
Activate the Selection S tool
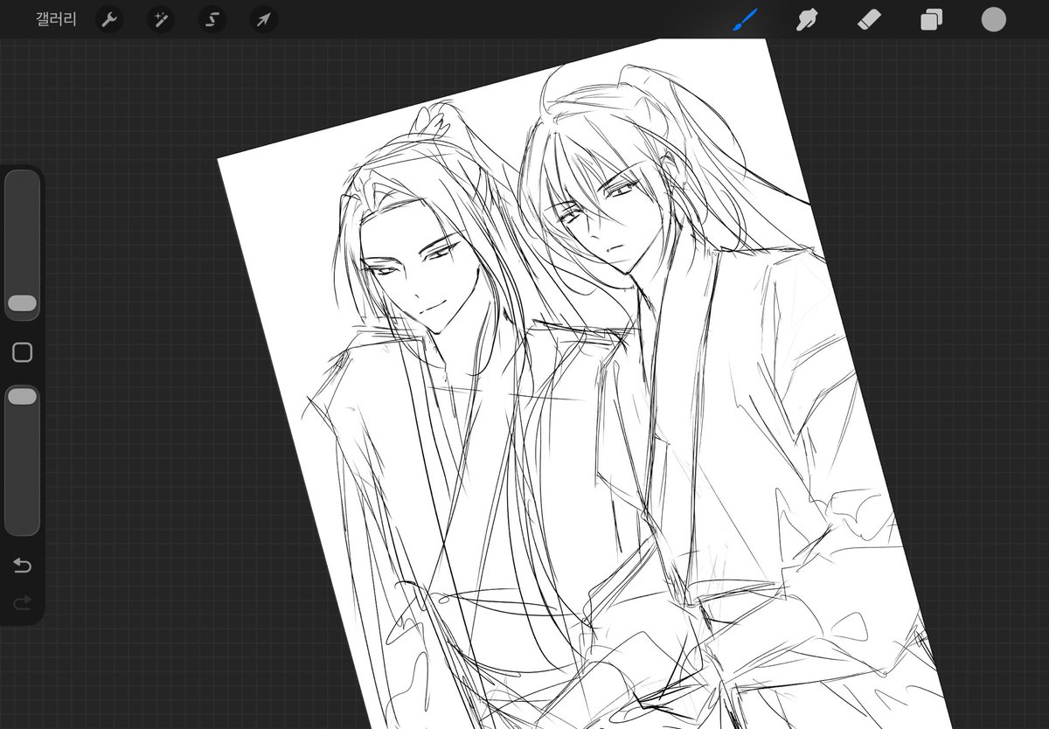point(212,19)
